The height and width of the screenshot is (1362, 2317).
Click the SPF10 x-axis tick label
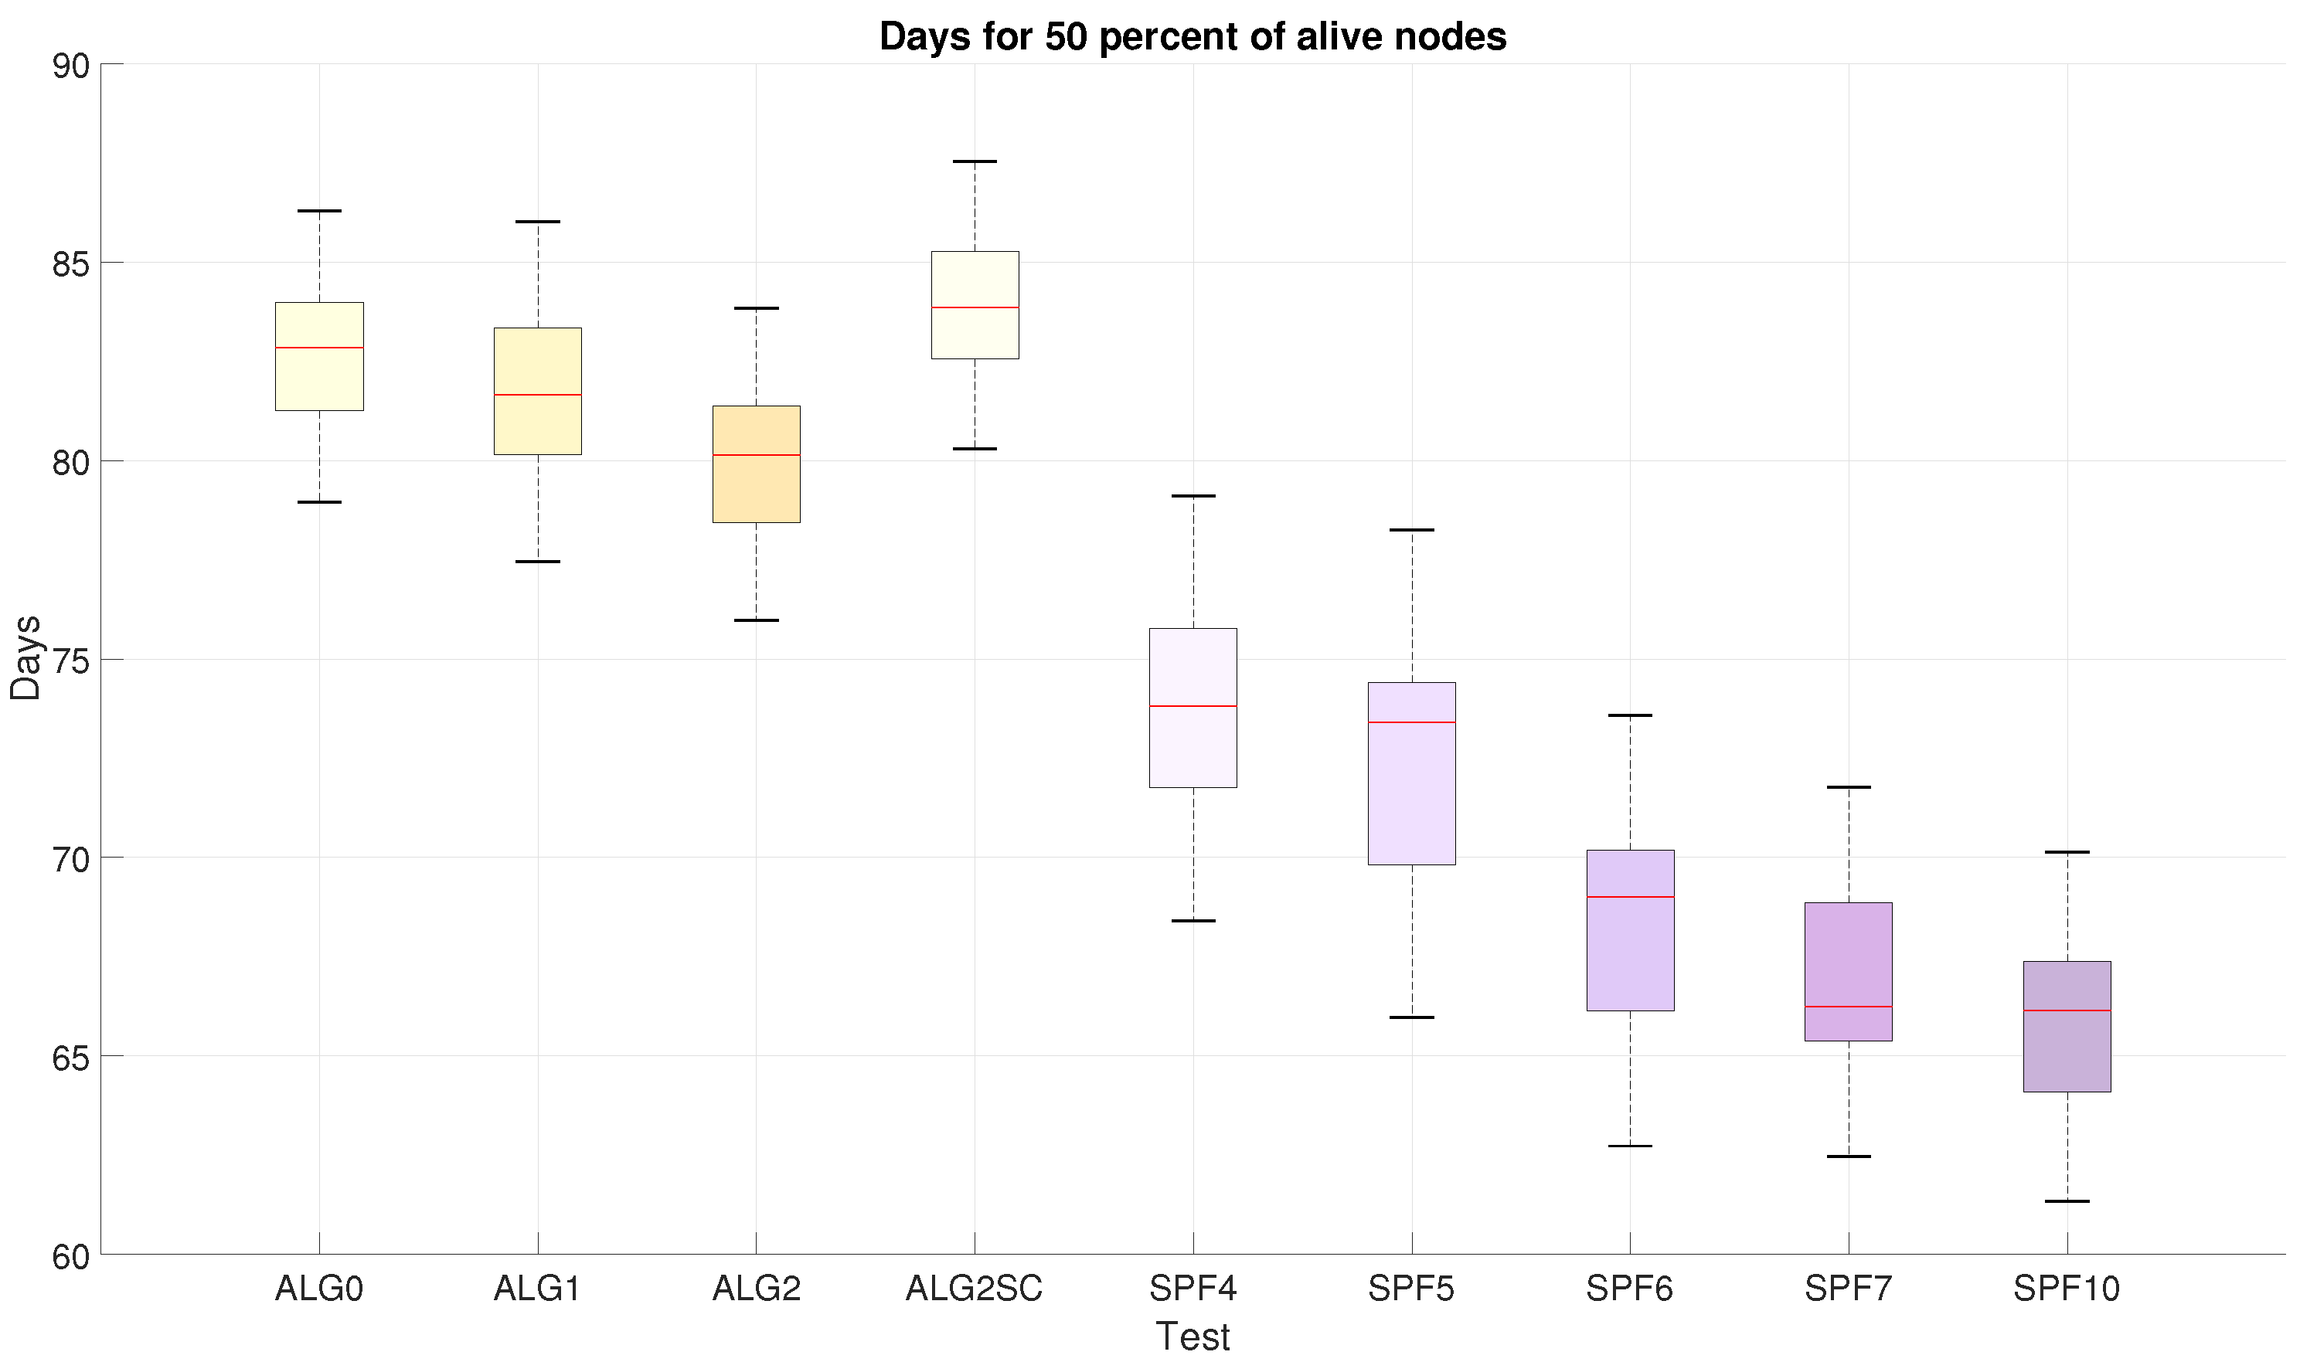[2067, 1289]
